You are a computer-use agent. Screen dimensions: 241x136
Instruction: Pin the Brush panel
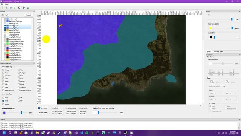click(x=239, y=11)
